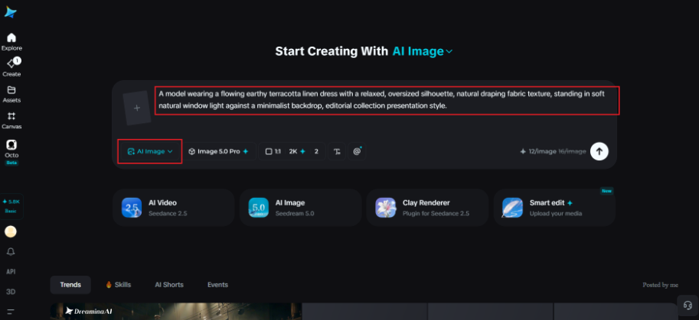Open the AI Image Seedream 5.0 card
Viewport: 699px width, 320px height.
coord(300,208)
